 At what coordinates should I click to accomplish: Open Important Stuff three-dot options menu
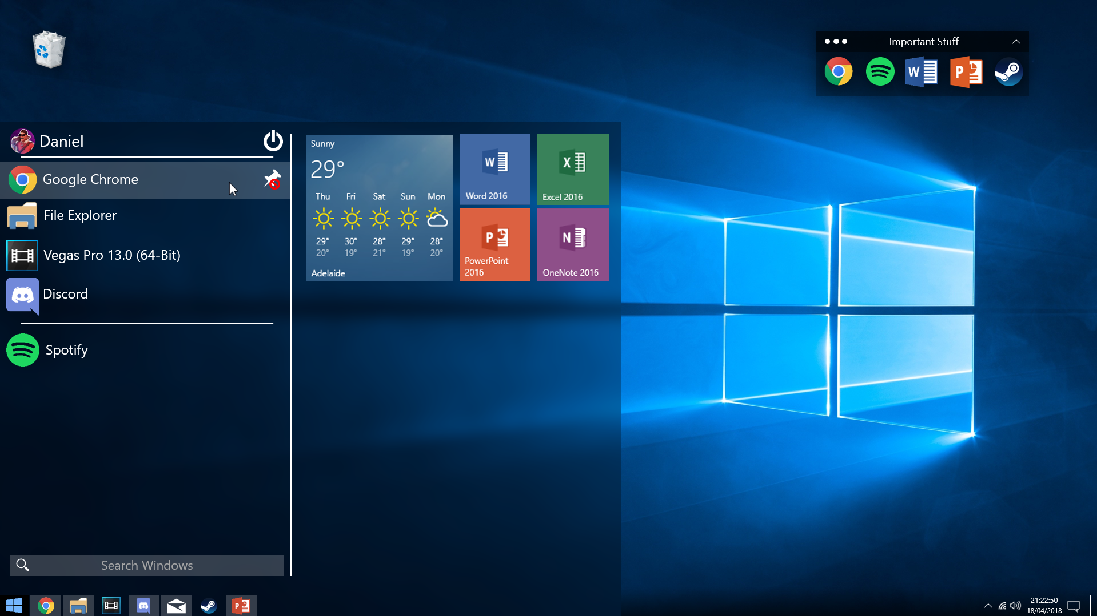pyautogui.click(x=836, y=42)
